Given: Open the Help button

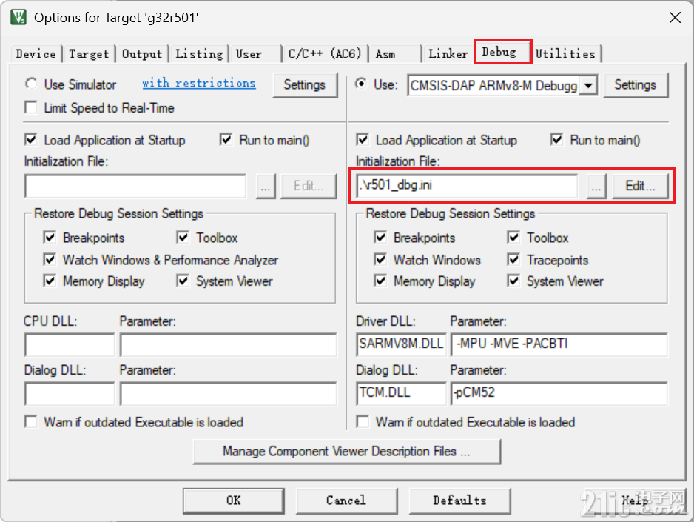Looking at the screenshot, I should (x=636, y=501).
